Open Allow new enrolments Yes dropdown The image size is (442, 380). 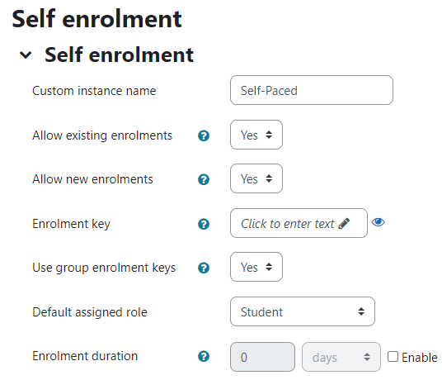pos(256,178)
